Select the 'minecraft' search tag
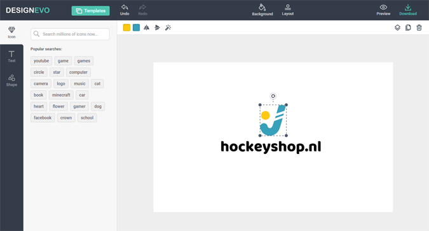 tap(61, 95)
